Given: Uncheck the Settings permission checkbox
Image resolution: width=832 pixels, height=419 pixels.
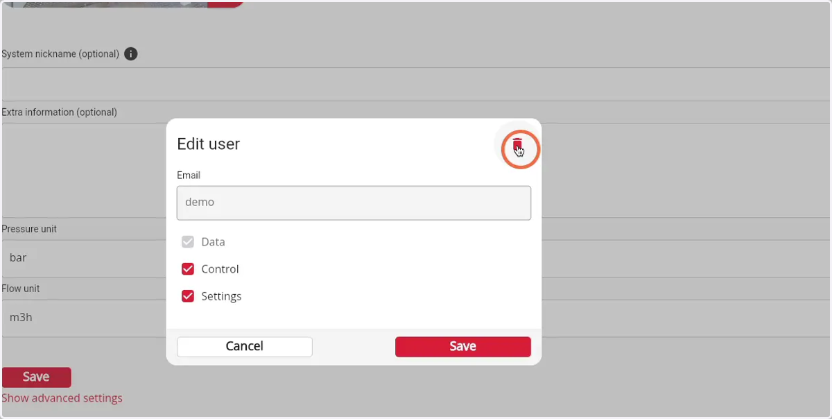Looking at the screenshot, I should (187, 296).
